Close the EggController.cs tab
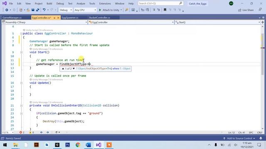Viewport: 266px width, 149px height. pyautogui.click(x=58, y=17)
